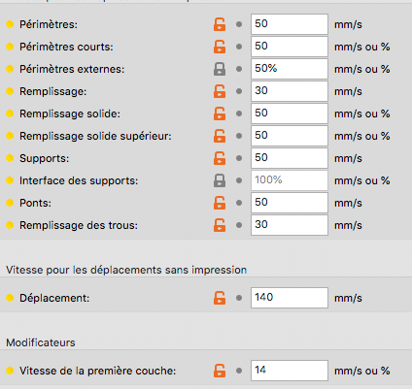The width and height of the screenshot is (412, 389).
Task: Click the orange unlock icon next to Remplissage
Action: (x=220, y=91)
